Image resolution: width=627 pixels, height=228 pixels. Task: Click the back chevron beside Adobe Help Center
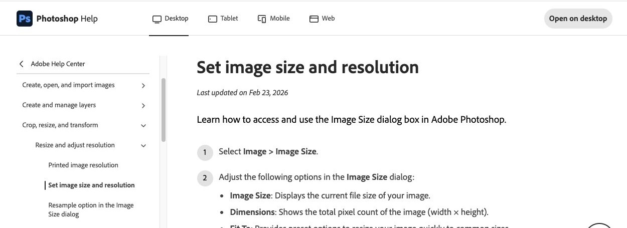click(21, 64)
